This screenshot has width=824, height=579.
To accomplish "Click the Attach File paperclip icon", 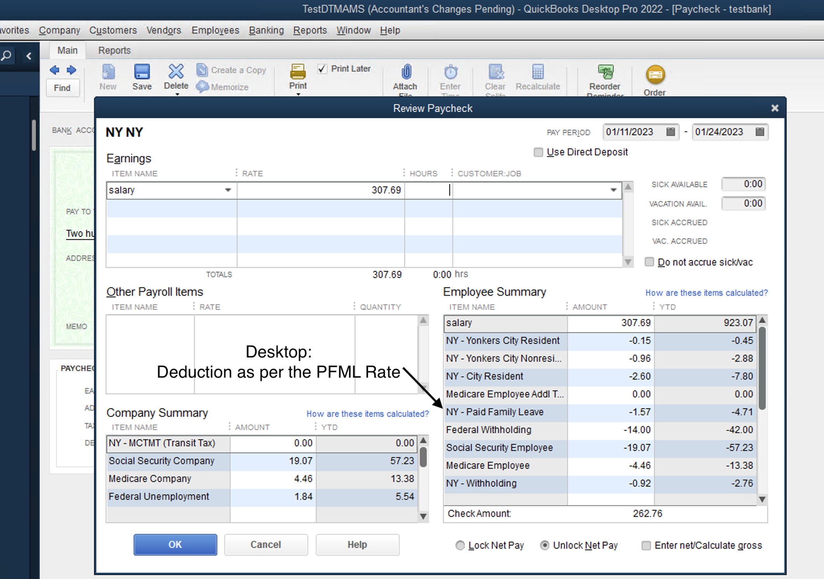I will 406,72.
